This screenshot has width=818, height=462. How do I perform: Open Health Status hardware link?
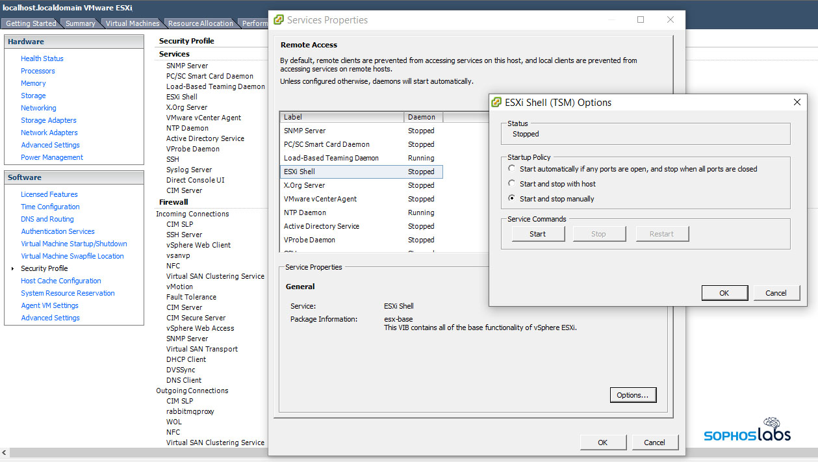point(42,58)
